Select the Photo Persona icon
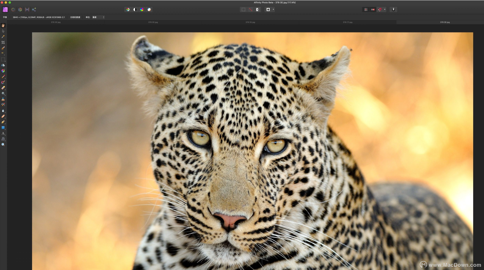This screenshot has width=484, height=270. (5, 10)
